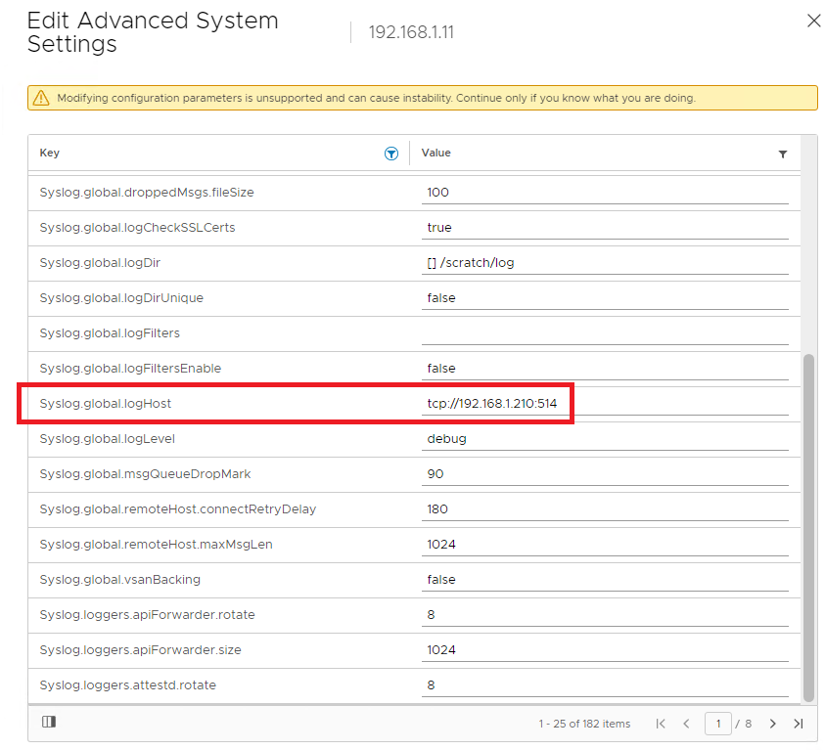The height and width of the screenshot is (750, 825).
Task: Click inside the page number box
Action: pyautogui.click(x=719, y=724)
